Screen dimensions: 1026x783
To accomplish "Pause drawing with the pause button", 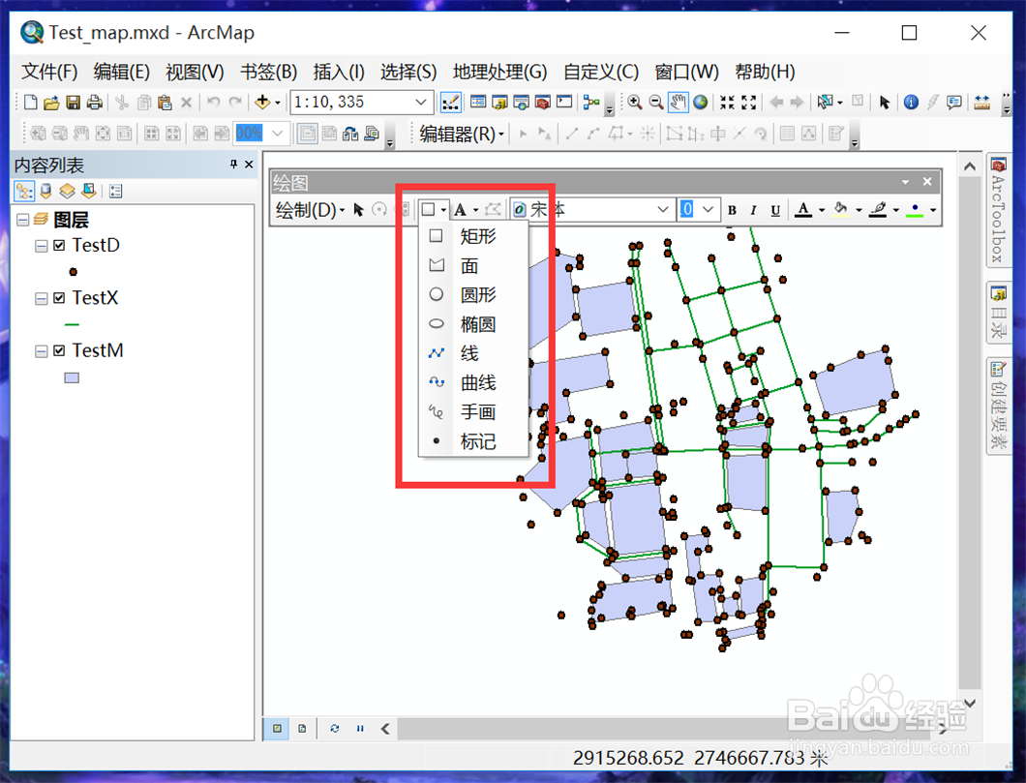I will click(x=360, y=728).
